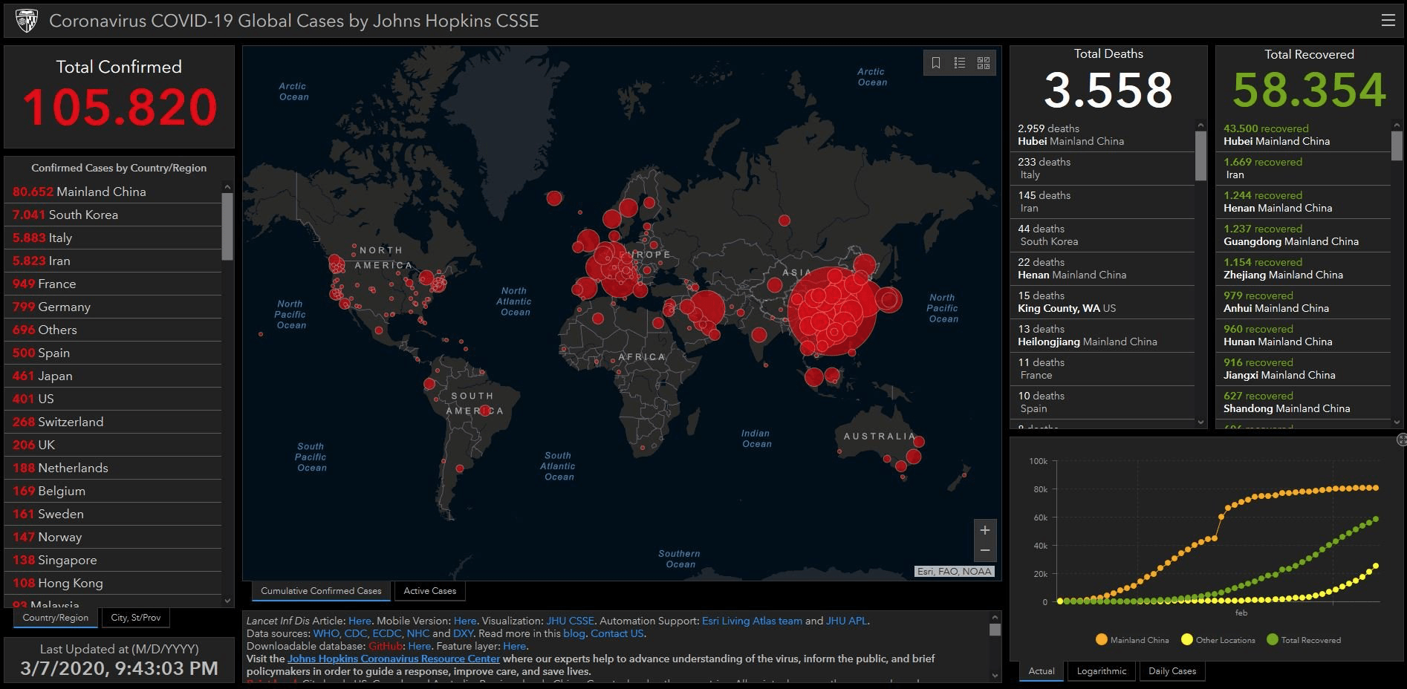Select Netherlands 188 in the country list
Viewport: 1407px width, 689px height.
point(113,468)
